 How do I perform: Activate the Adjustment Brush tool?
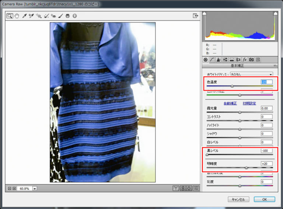pos(60,16)
